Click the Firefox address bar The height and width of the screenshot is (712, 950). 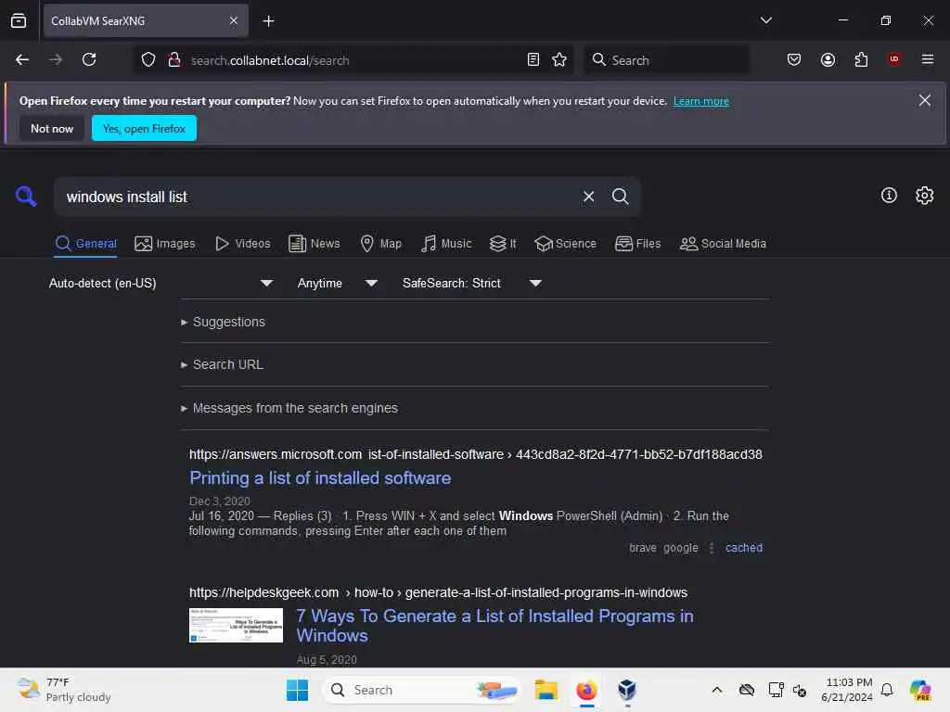(x=354, y=60)
